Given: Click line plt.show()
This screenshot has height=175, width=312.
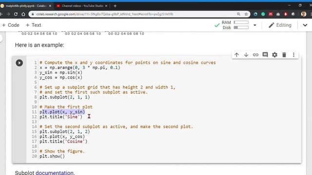Looking at the screenshot, I should (x=52, y=156).
